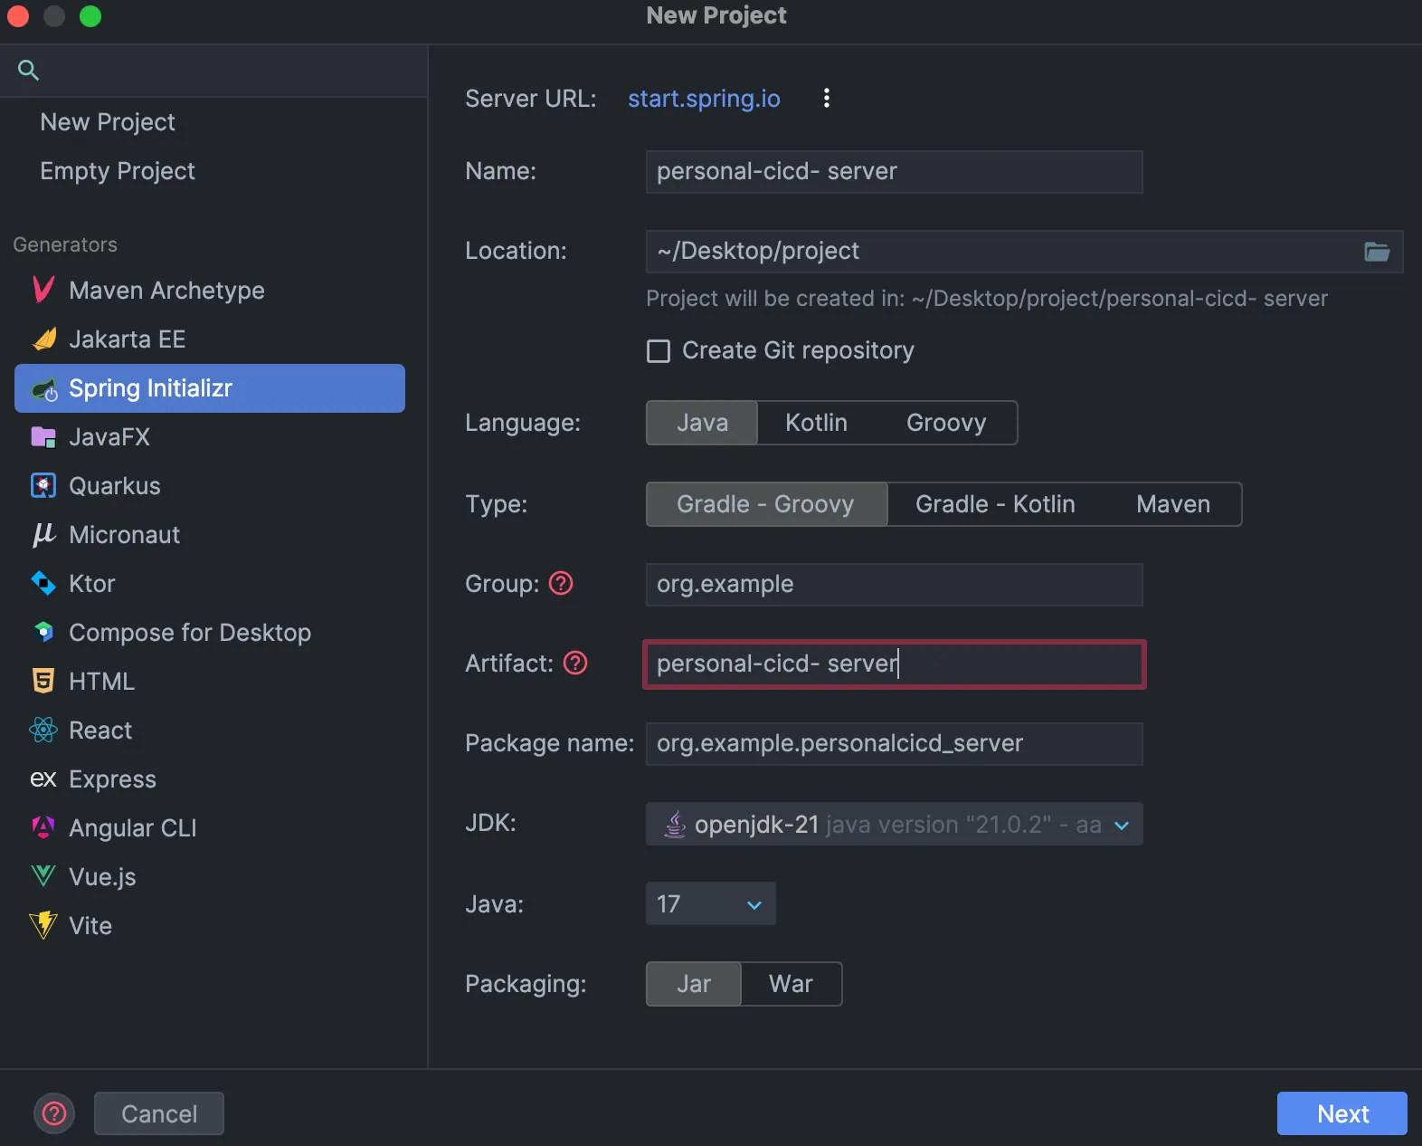Image resolution: width=1422 pixels, height=1146 pixels.
Task: Select React generator
Action: [x=210, y=731]
